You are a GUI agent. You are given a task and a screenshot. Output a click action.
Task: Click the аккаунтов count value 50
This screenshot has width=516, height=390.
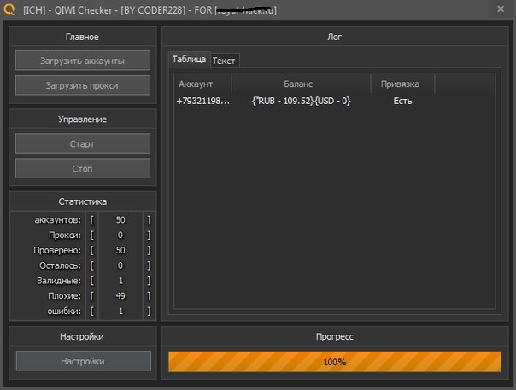[x=120, y=220]
